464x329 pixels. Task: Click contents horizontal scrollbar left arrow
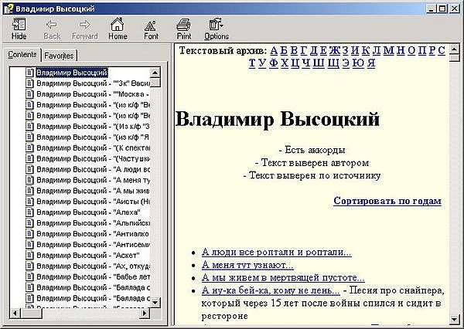(x=15, y=313)
